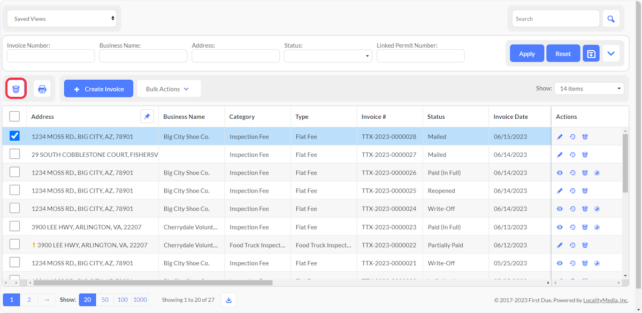This screenshot has width=642, height=313.
Task: Open the Status filter dropdown
Action: tap(328, 56)
